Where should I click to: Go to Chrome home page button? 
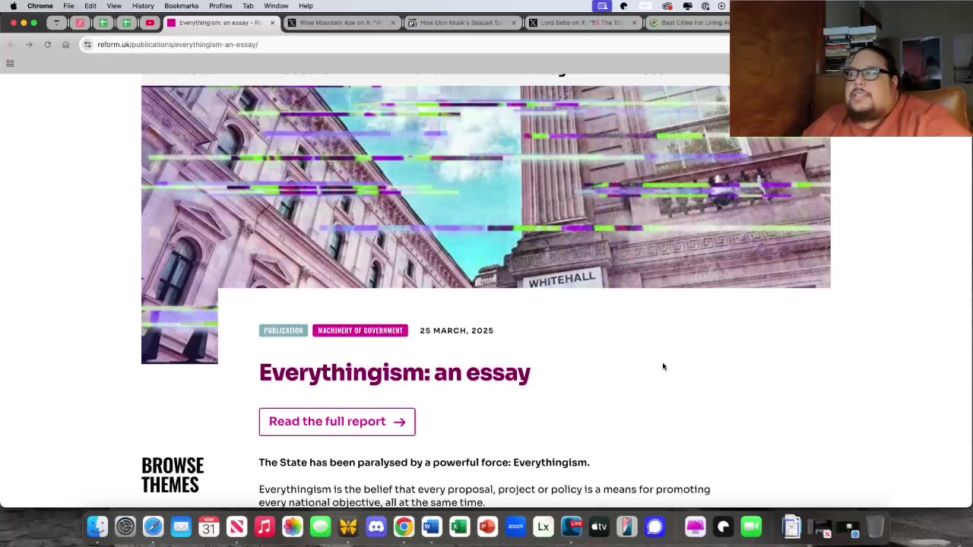65,45
